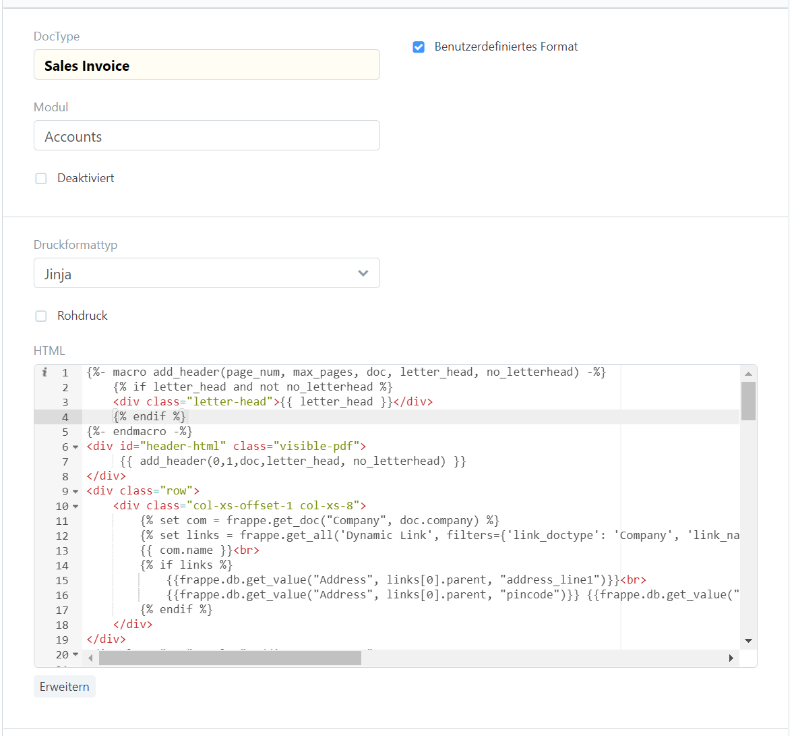Image resolution: width=794 pixels, height=736 pixels.
Task: Toggle the Benutzerdefiniertes Format checkbox
Action: (419, 47)
